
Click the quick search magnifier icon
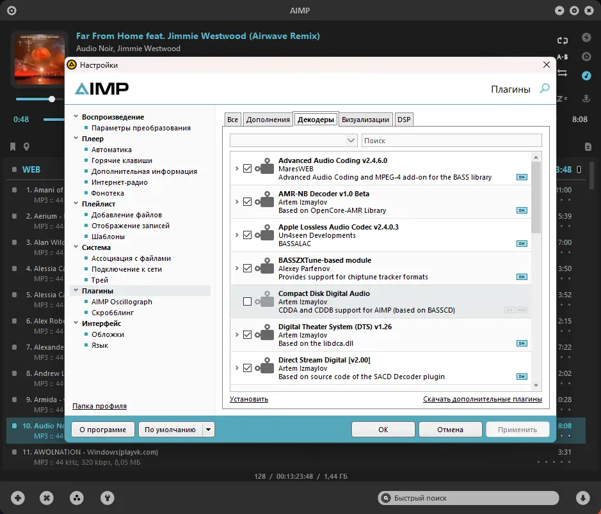[386, 498]
